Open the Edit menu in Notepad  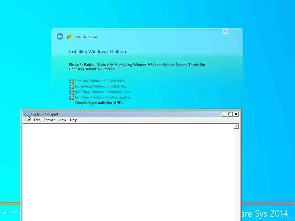[x=37, y=120]
